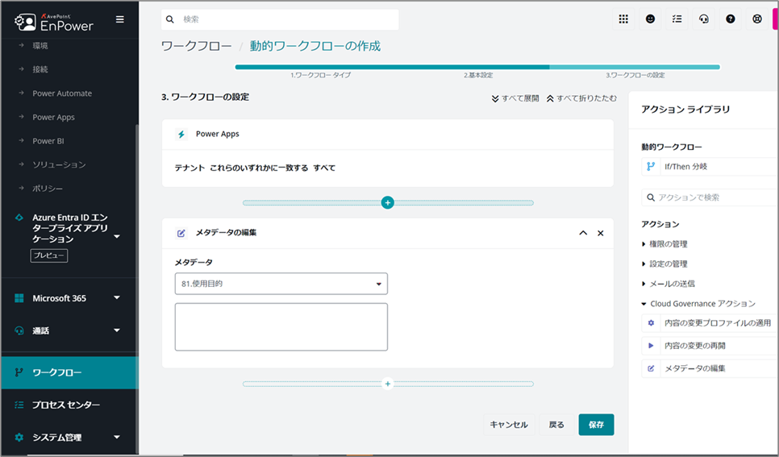The image size is (779, 457).
Task: Click the ワークフロー branch icon in the sidebar
Action: (19, 372)
